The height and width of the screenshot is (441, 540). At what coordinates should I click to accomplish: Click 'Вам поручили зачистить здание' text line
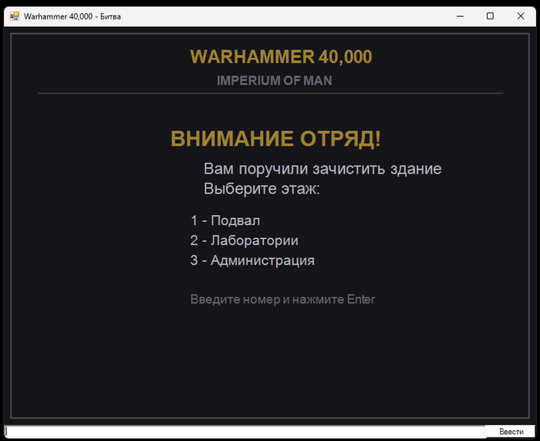coord(322,169)
